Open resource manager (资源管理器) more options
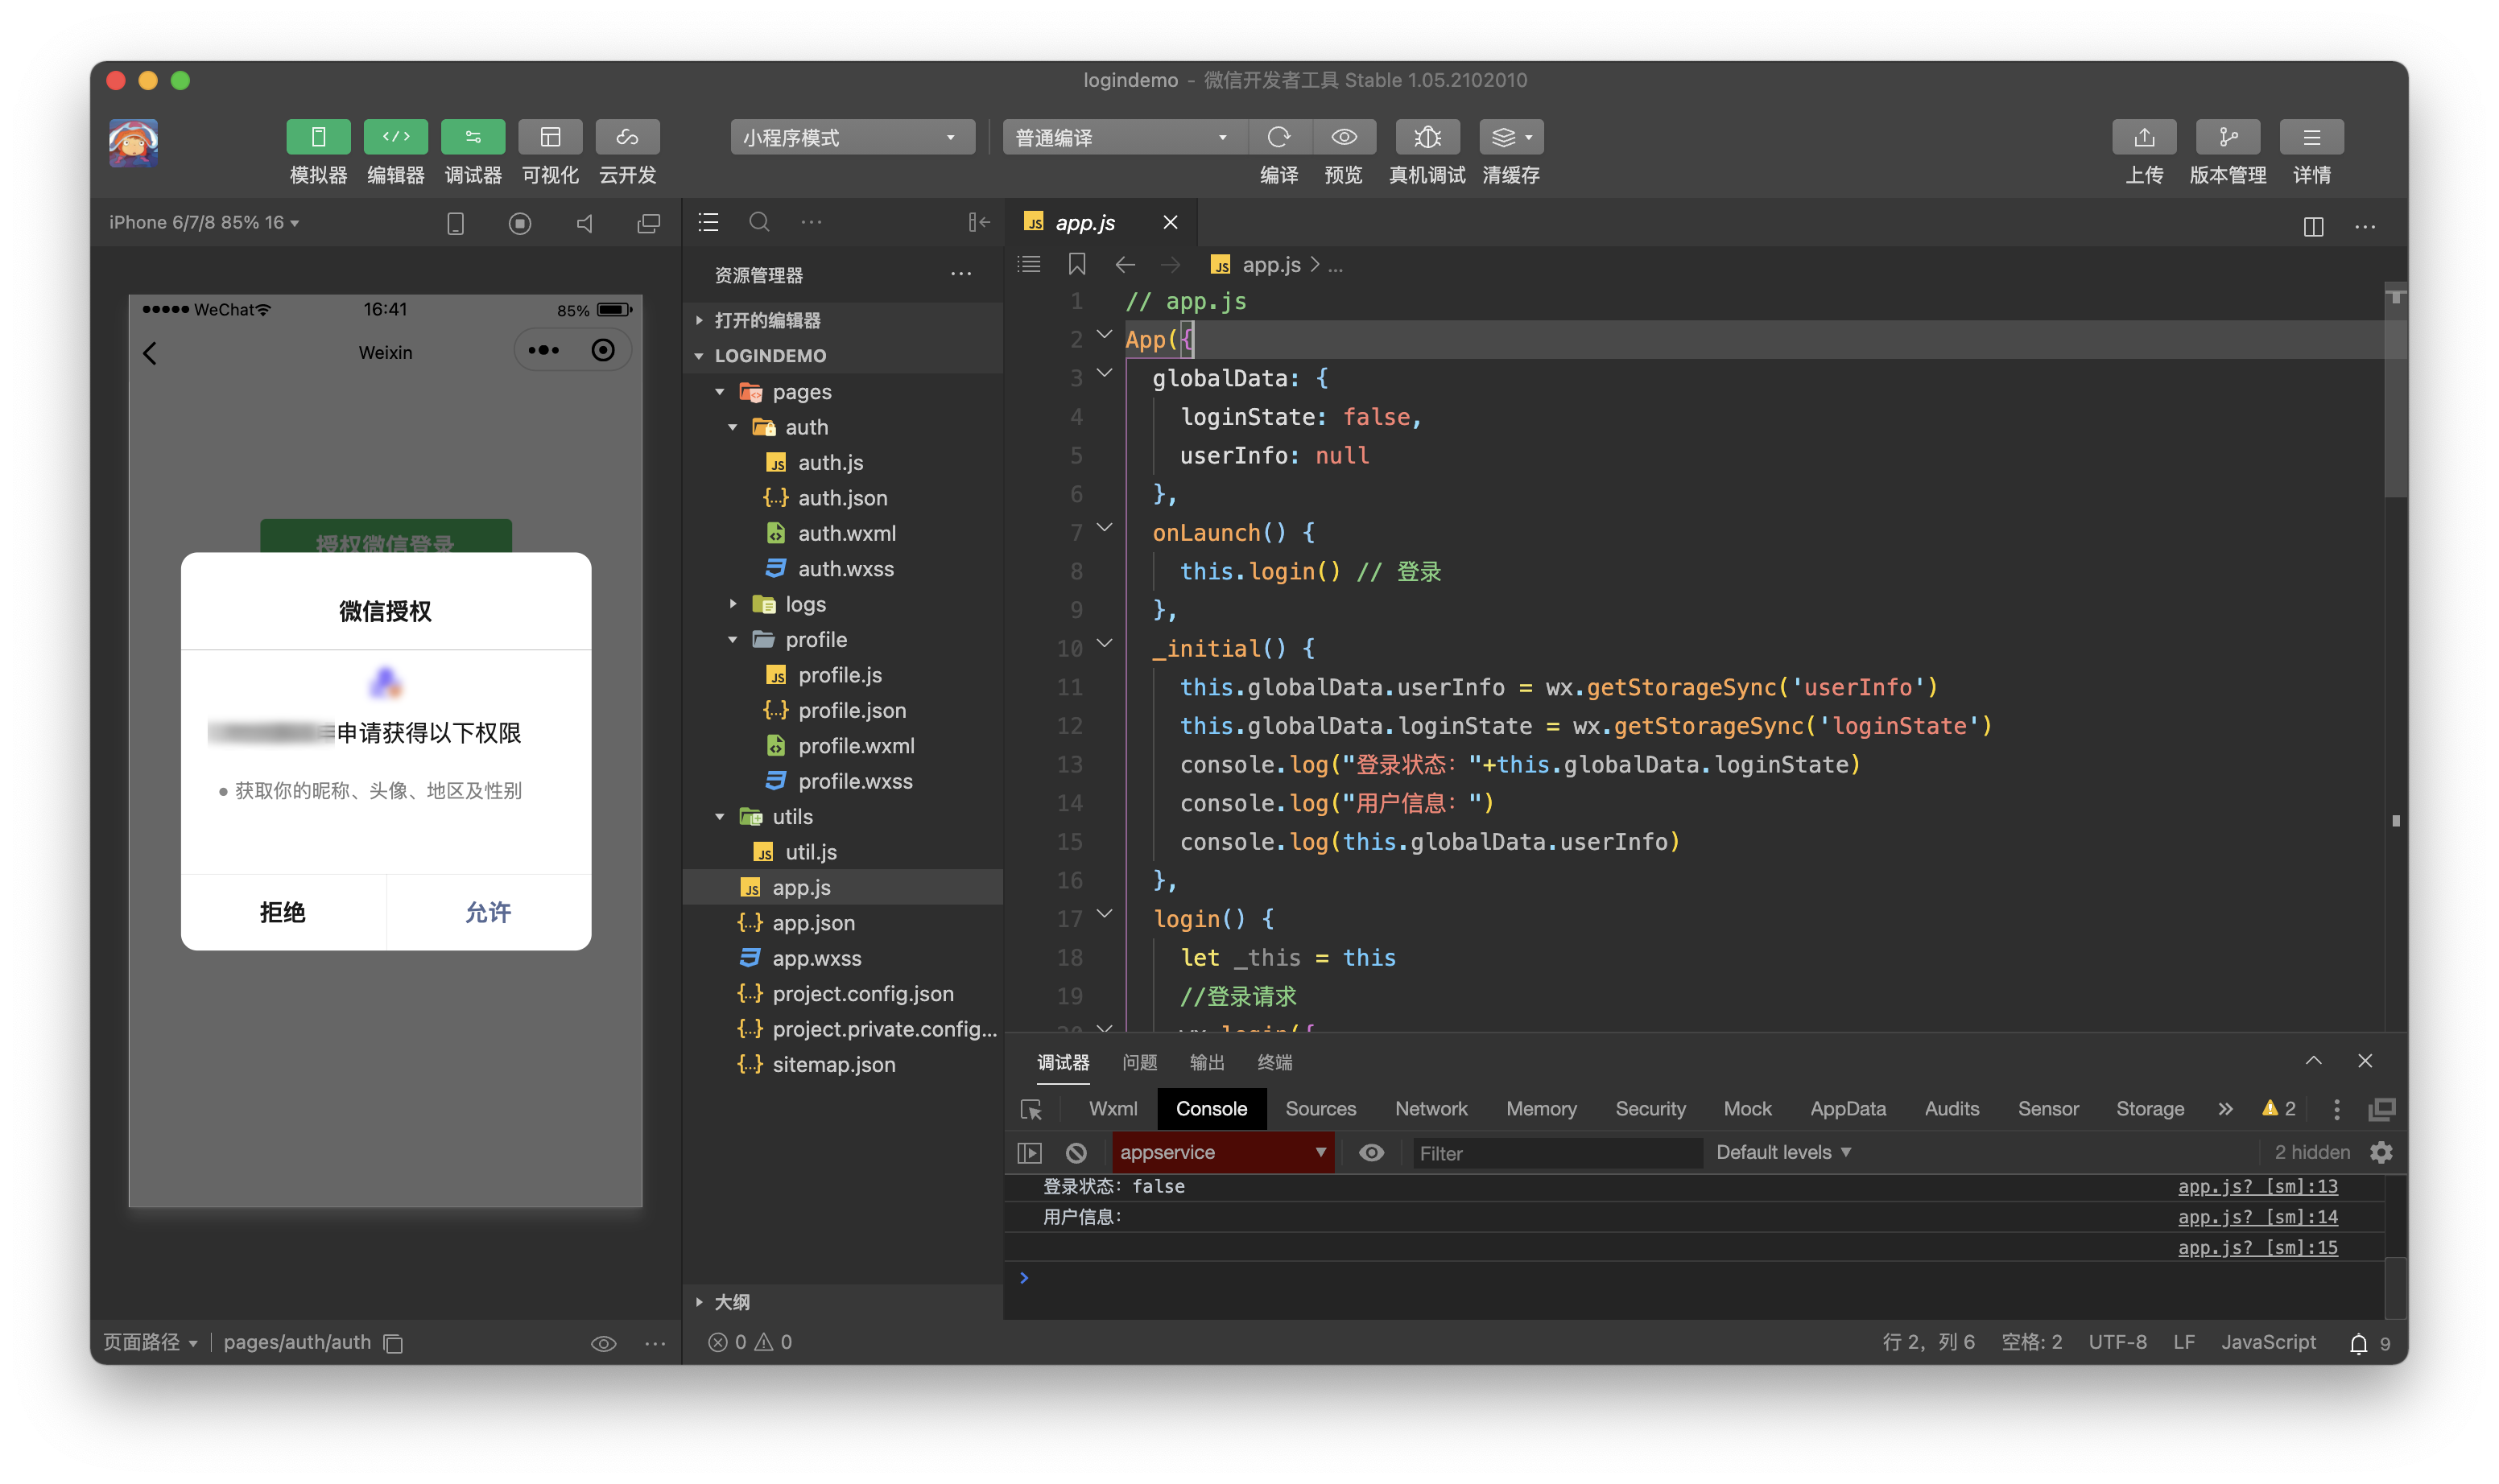 [x=961, y=274]
